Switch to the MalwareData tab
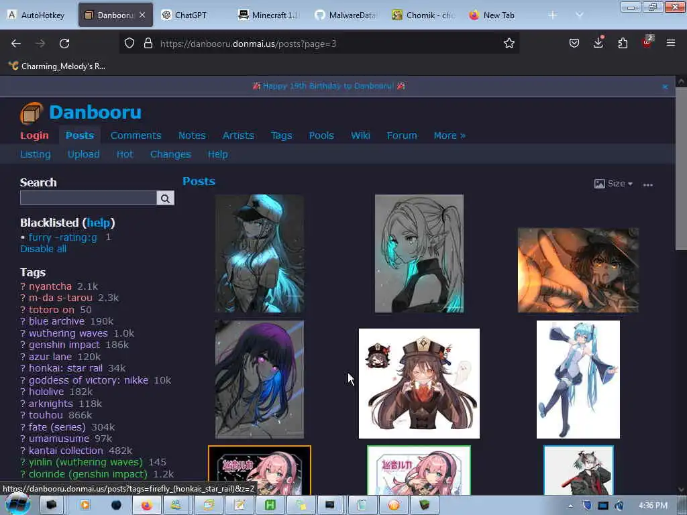This screenshot has height=515, width=687. pyautogui.click(x=346, y=15)
